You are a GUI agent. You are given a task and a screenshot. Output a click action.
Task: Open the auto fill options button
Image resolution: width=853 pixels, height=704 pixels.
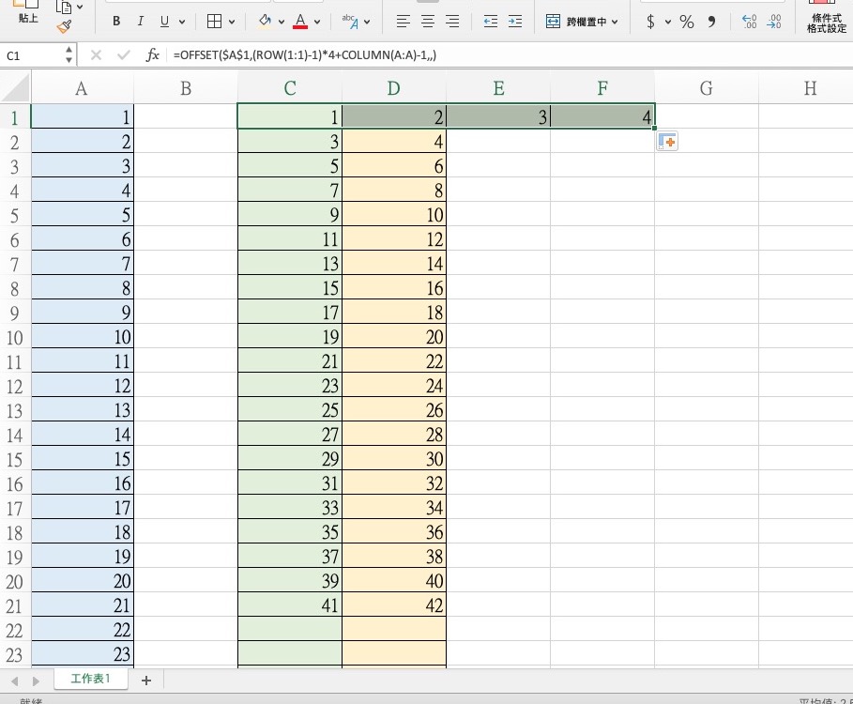[666, 142]
